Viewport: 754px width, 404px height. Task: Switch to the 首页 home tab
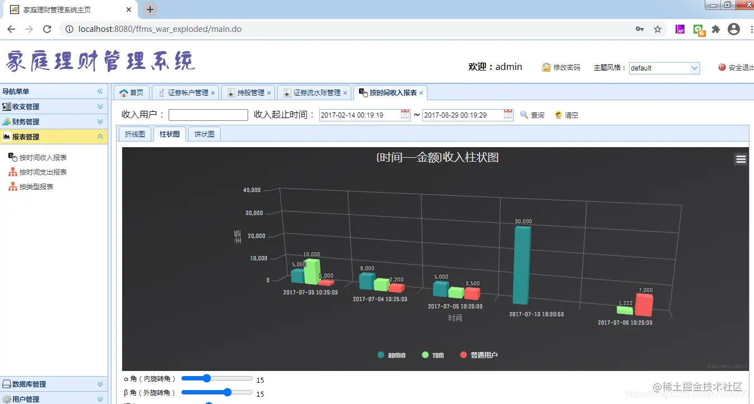click(132, 93)
